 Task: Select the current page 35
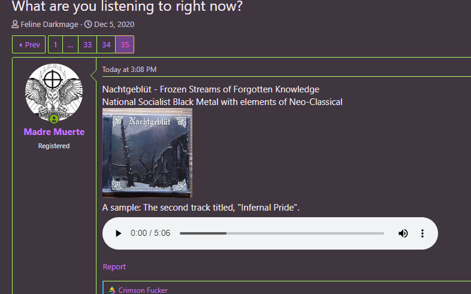125,44
